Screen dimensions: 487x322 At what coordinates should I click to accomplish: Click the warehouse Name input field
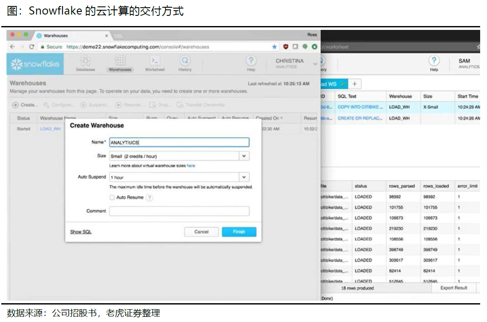pos(179,142)
